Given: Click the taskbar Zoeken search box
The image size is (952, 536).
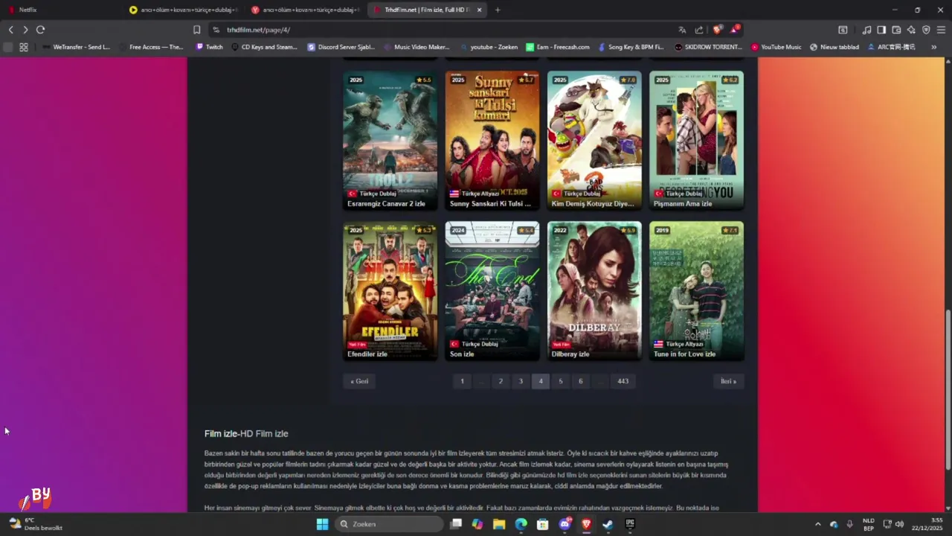Looking at the screenshot, I should (x=388, y=524).
